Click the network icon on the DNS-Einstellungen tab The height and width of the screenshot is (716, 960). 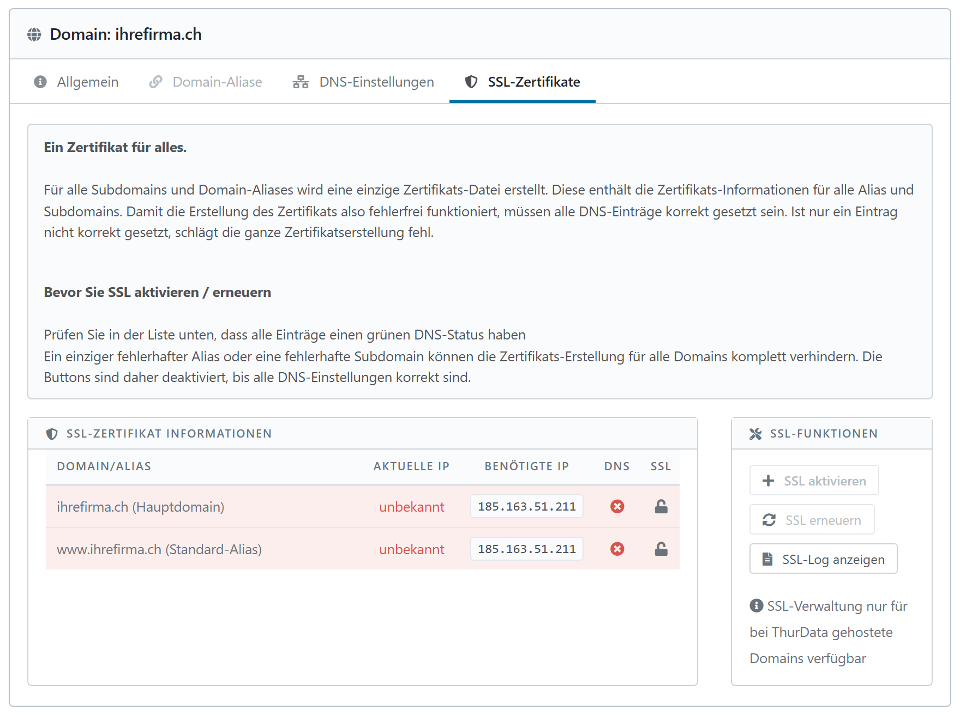pyautogui.click(x=301, y=82)
